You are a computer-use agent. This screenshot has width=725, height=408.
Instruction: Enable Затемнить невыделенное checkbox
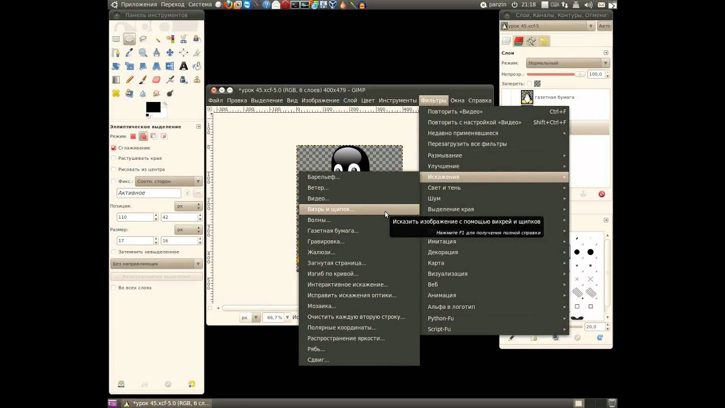[x=113, y=252]
